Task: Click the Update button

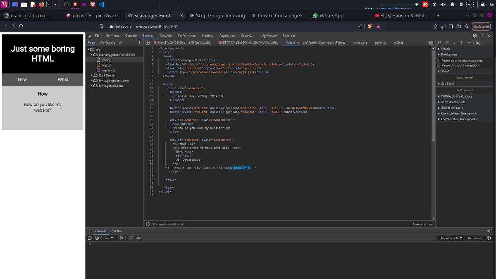Action: 482,26
